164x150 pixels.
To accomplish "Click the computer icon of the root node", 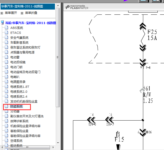I will coord(2,22).
